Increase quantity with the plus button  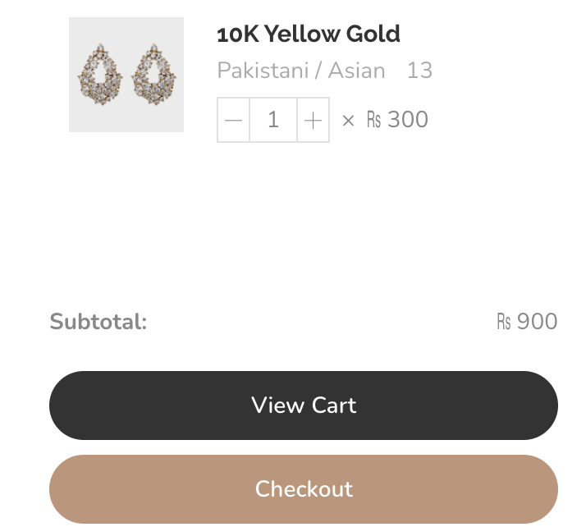[x=314, y=120]
